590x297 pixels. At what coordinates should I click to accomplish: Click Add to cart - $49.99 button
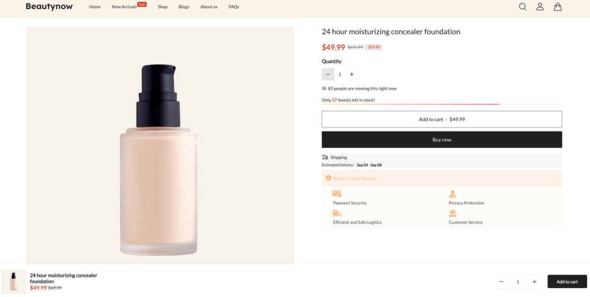pos(441,120)
